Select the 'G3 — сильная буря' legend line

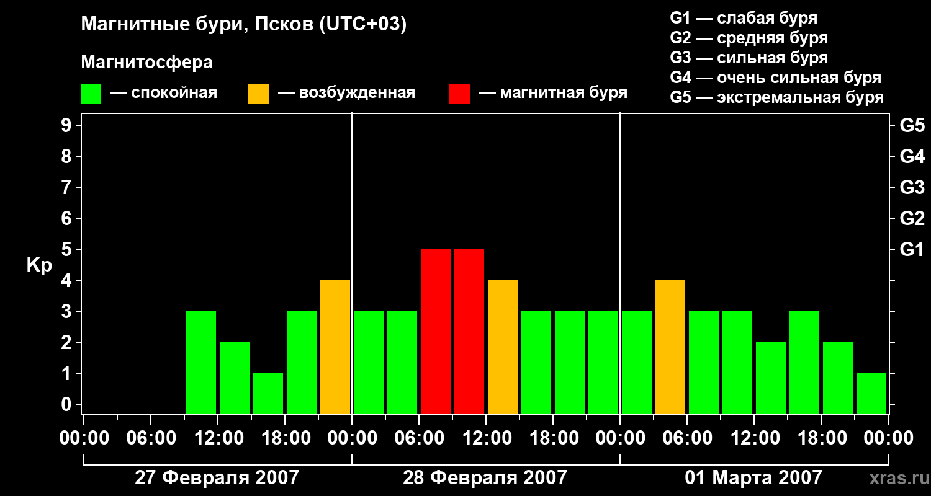tap(749, 58)
